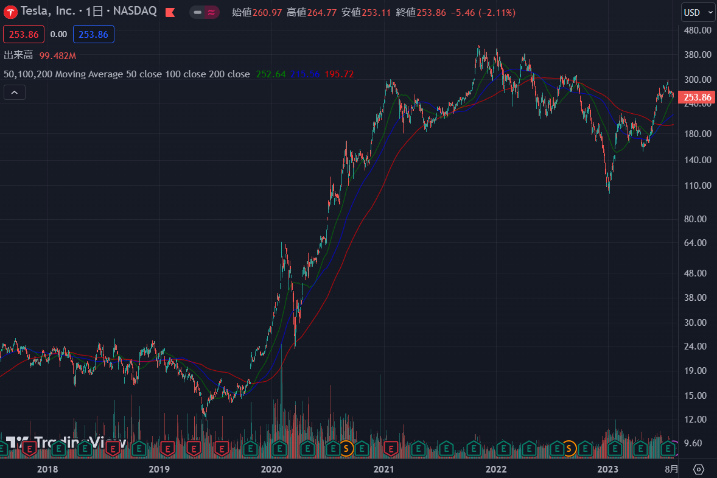Click the first earnings marker right of the 2023 label

tap(615, 449)
